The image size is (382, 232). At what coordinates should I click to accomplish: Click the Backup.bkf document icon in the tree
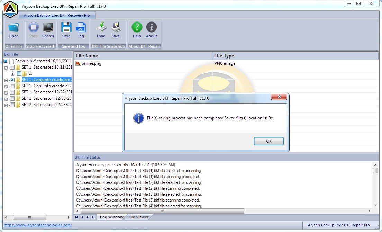click(11, 61)
